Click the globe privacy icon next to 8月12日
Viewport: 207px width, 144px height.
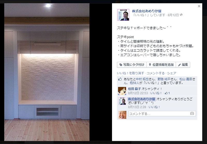tap(181, 15)
